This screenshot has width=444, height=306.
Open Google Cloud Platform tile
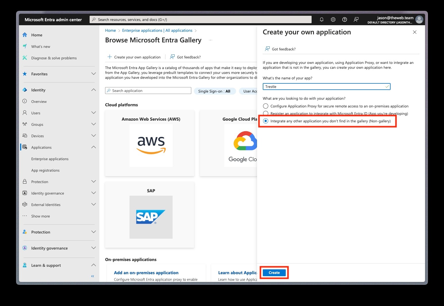tap(228, 143)
